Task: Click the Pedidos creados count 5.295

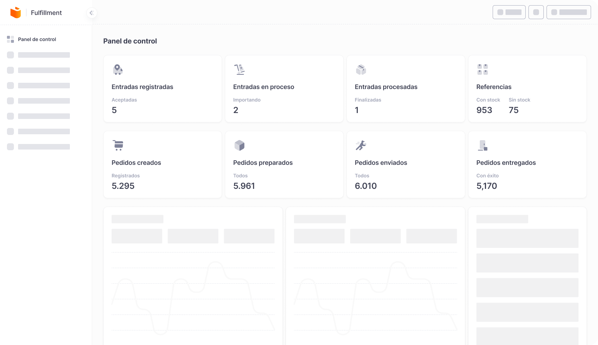Action: click(x=123, y=186)
